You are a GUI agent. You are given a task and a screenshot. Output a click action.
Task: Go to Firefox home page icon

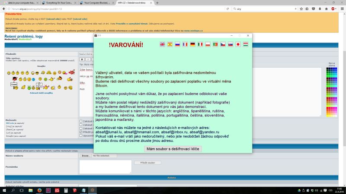pos(327,9)
